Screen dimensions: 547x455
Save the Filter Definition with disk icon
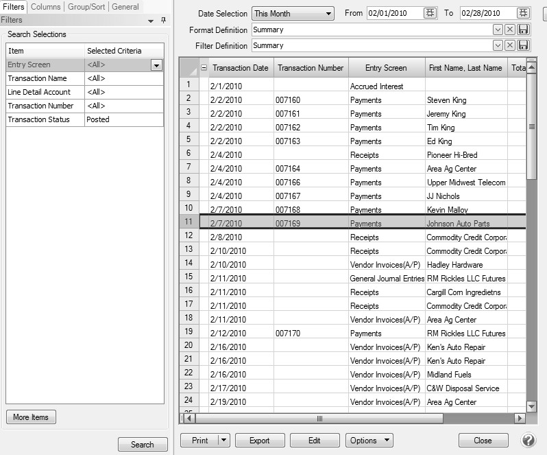pyautogui.click(x=524, y=45)
